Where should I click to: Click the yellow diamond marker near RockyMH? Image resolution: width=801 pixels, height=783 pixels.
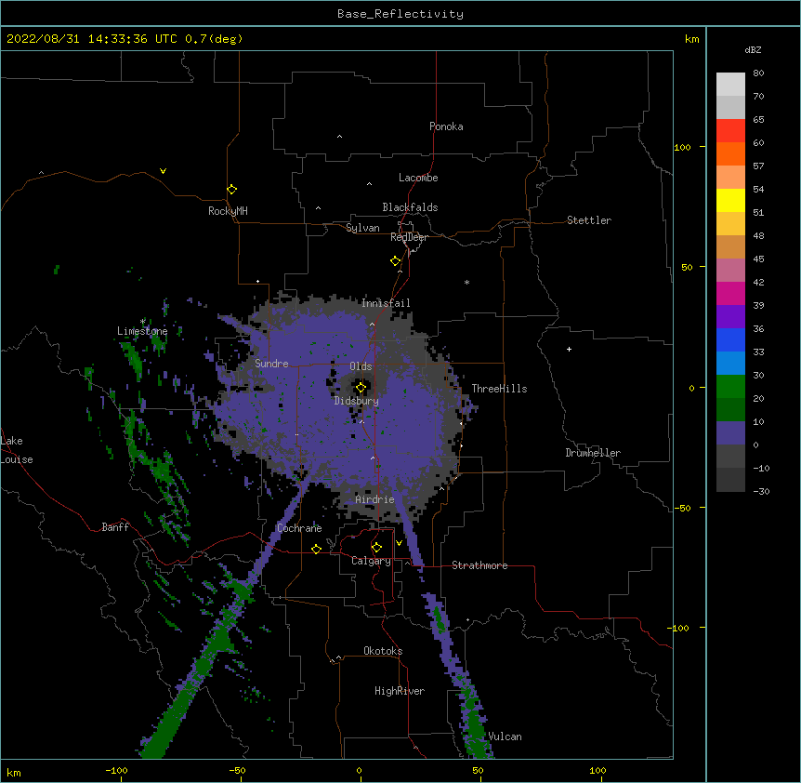231,190
